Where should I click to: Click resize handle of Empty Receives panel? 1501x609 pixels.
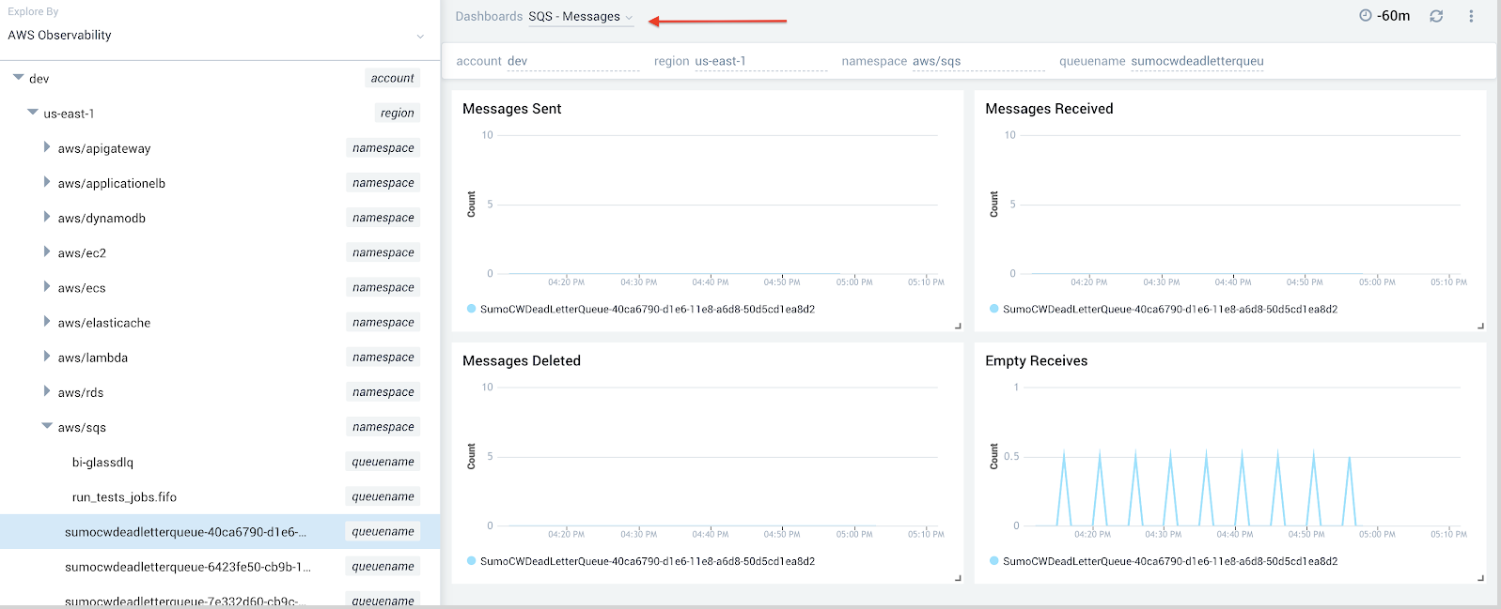coord(1480,578)
